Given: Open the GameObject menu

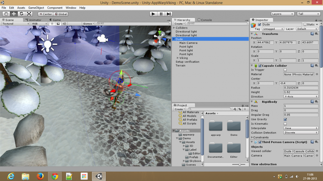Looking at the screenshot, I should pos(36,8).
